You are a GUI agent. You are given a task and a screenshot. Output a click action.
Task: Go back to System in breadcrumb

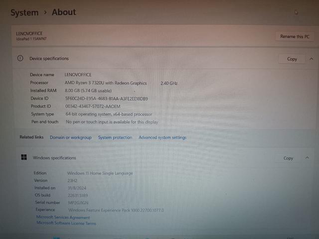(24, 12)
